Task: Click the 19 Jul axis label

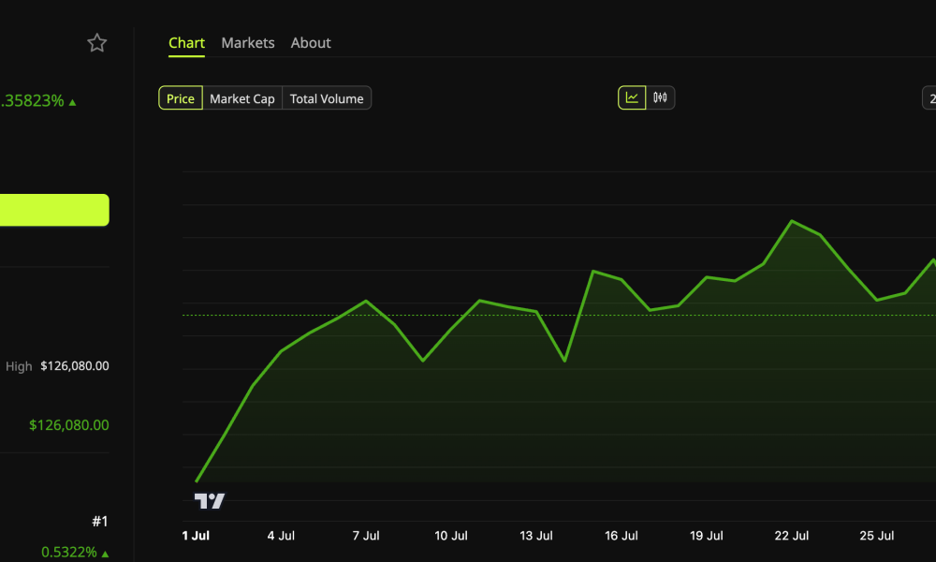Action: point(706,536)
